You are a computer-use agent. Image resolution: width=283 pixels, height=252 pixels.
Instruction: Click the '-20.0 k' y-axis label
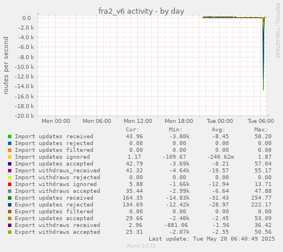(24, 115)
